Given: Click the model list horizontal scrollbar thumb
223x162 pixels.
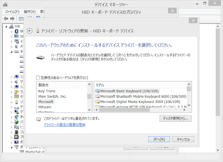Looking at the screenshot, I should pos(124,110).
